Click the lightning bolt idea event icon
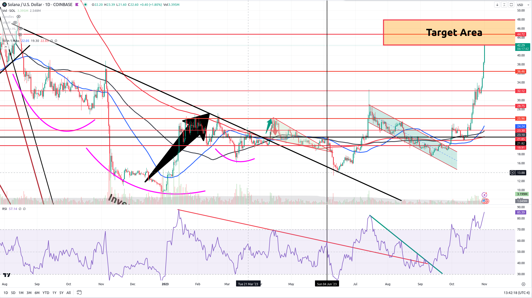This screenshot has width=532, height=298. (484, 195)
